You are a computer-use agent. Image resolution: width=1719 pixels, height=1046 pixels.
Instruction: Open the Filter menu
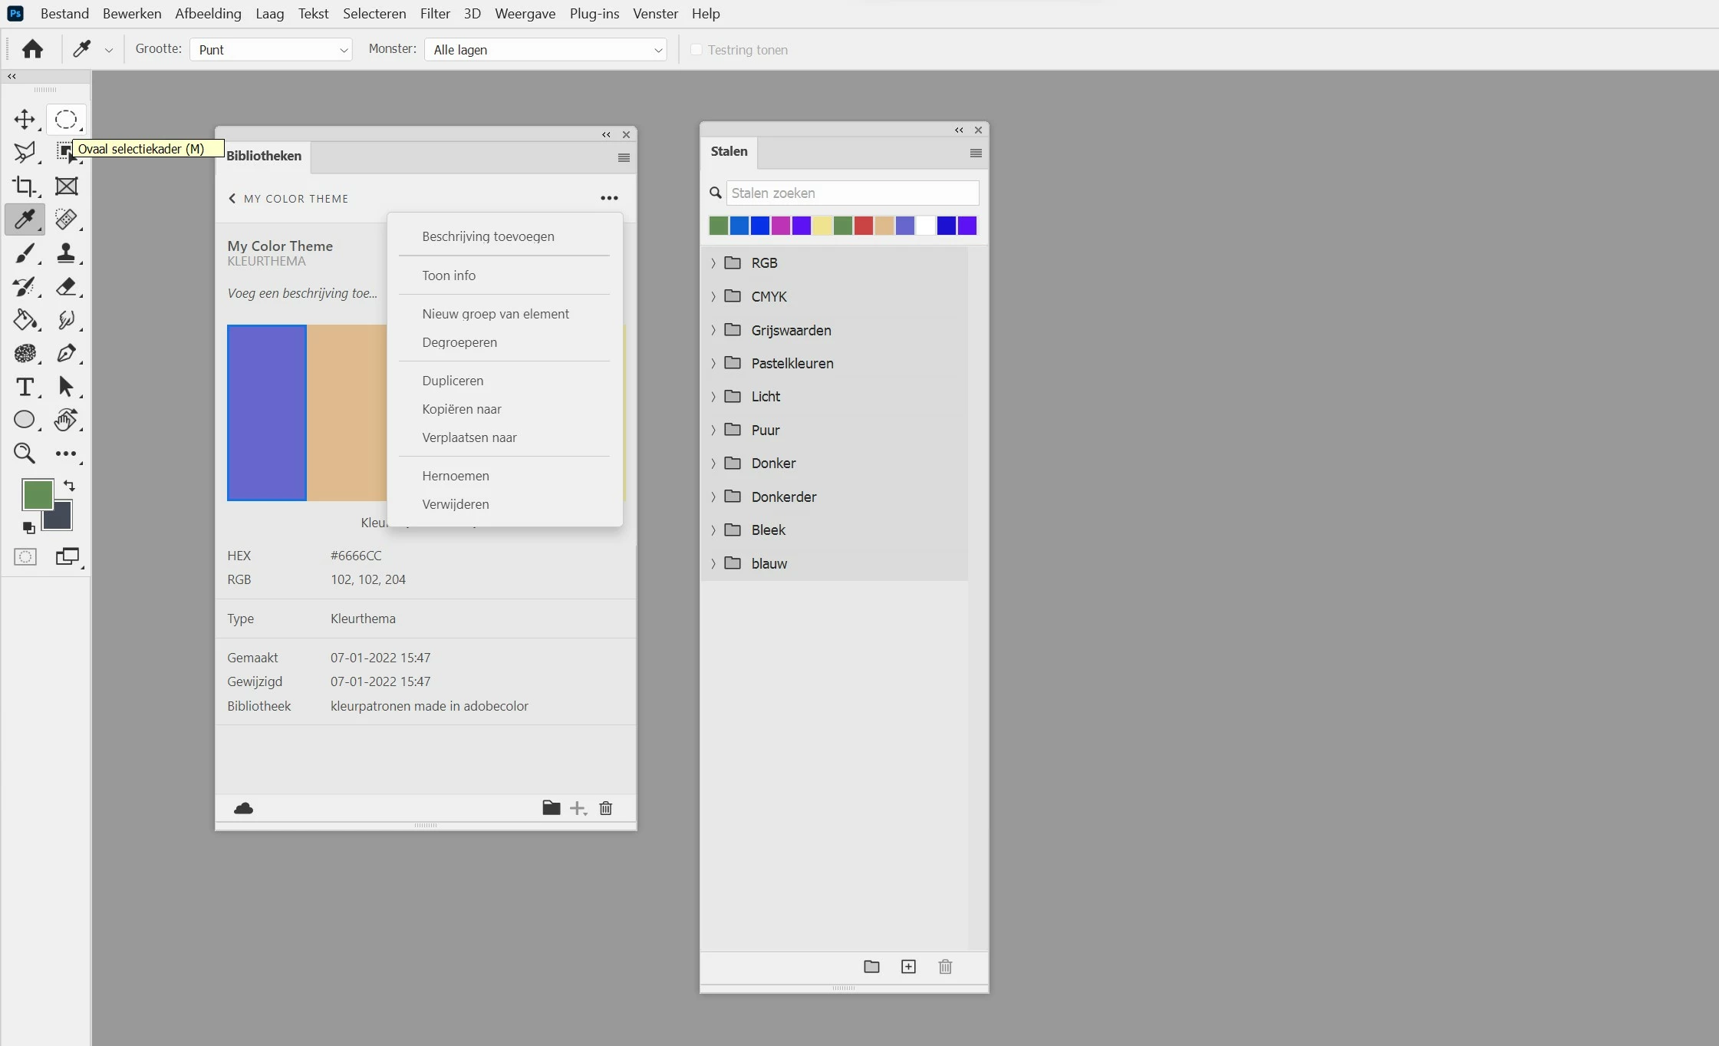click(x=434, y=14)
